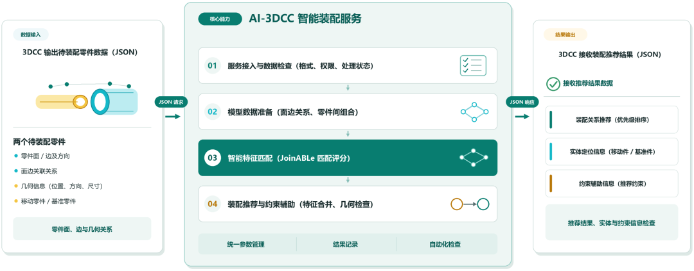Click the green checkmark circle beside 接收推荐结果数据

click(x=553, y=84)
